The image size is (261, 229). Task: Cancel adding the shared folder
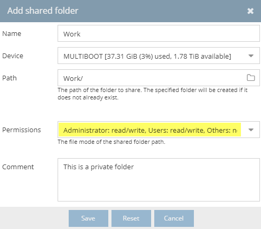174,218
